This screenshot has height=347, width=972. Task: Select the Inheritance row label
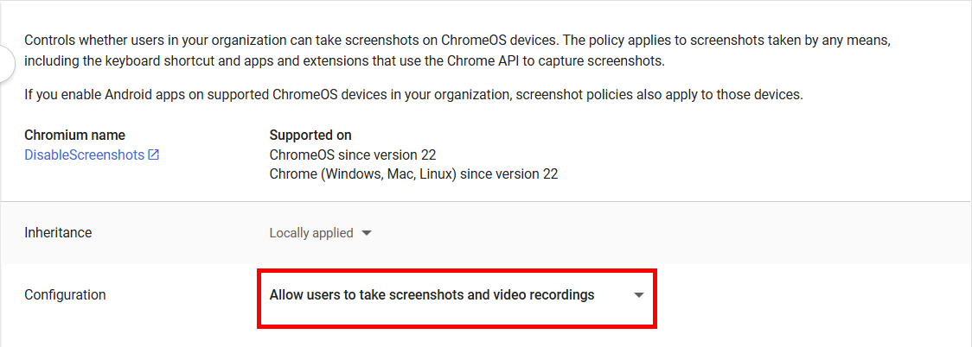[x=58, y=232]
